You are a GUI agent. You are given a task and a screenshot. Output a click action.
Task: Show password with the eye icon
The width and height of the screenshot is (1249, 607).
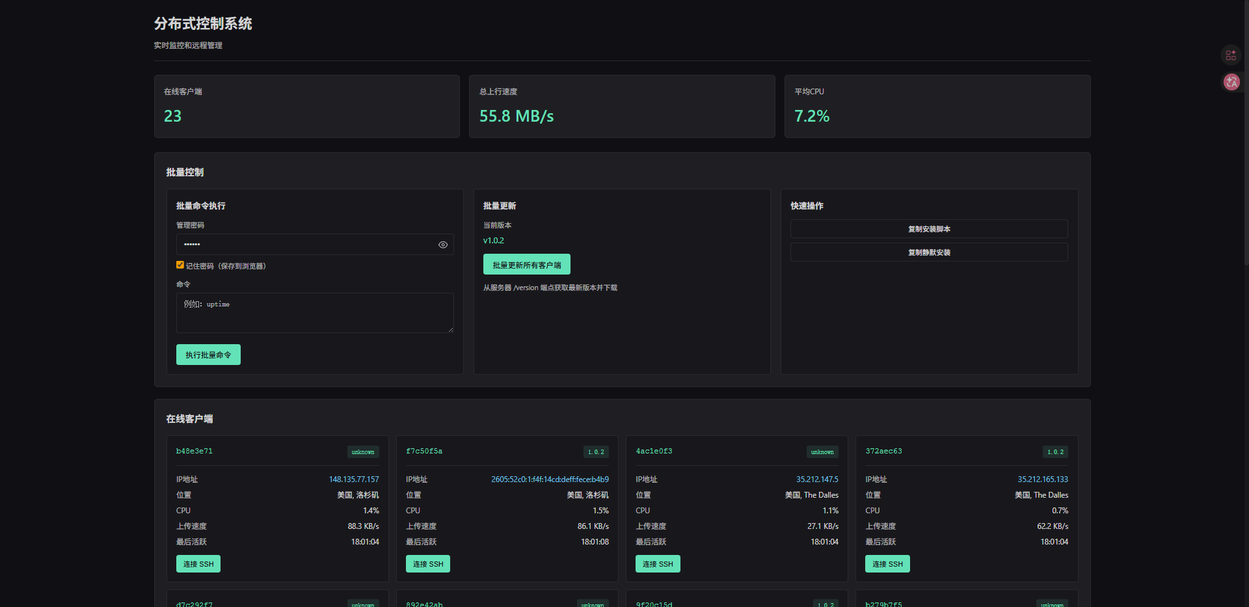(443, 245)
